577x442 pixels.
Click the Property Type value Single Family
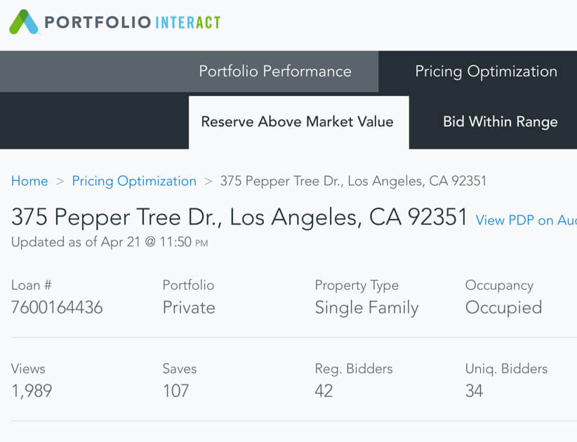tap(366, 307)
